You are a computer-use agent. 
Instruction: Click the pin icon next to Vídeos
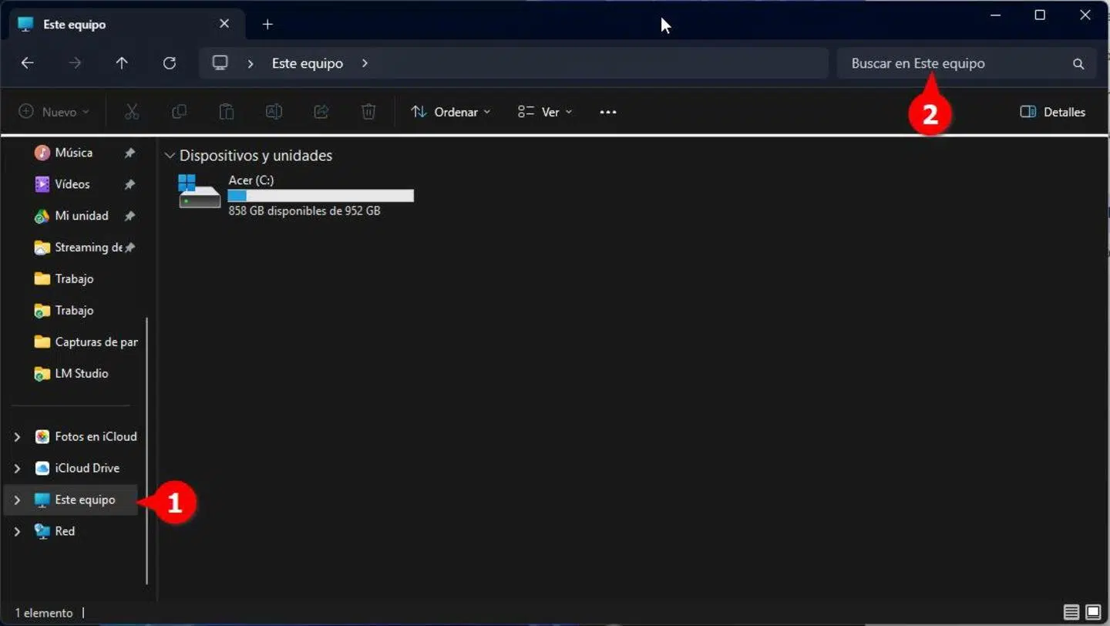(x=129, y=184)
